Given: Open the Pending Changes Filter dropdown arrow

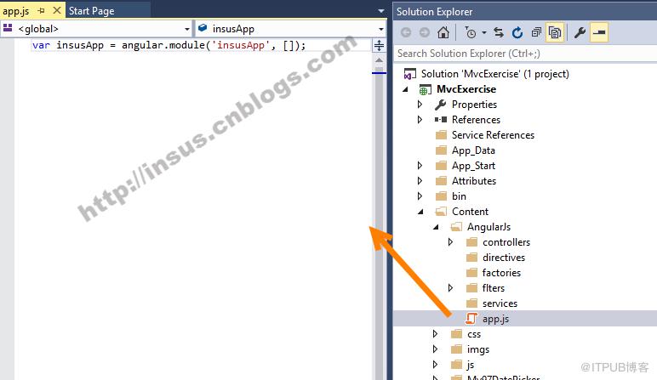Looking at the screenshot, I should pyautogui.click(x=484, y=32).
